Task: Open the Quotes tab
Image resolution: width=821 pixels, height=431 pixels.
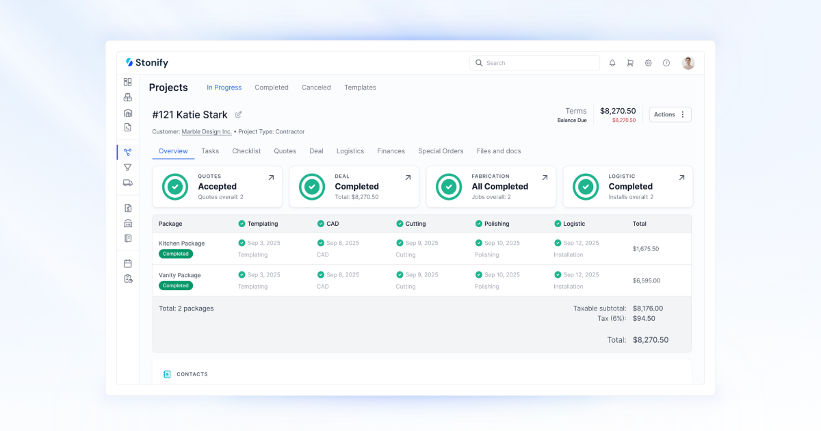Action: pos(285,151)
